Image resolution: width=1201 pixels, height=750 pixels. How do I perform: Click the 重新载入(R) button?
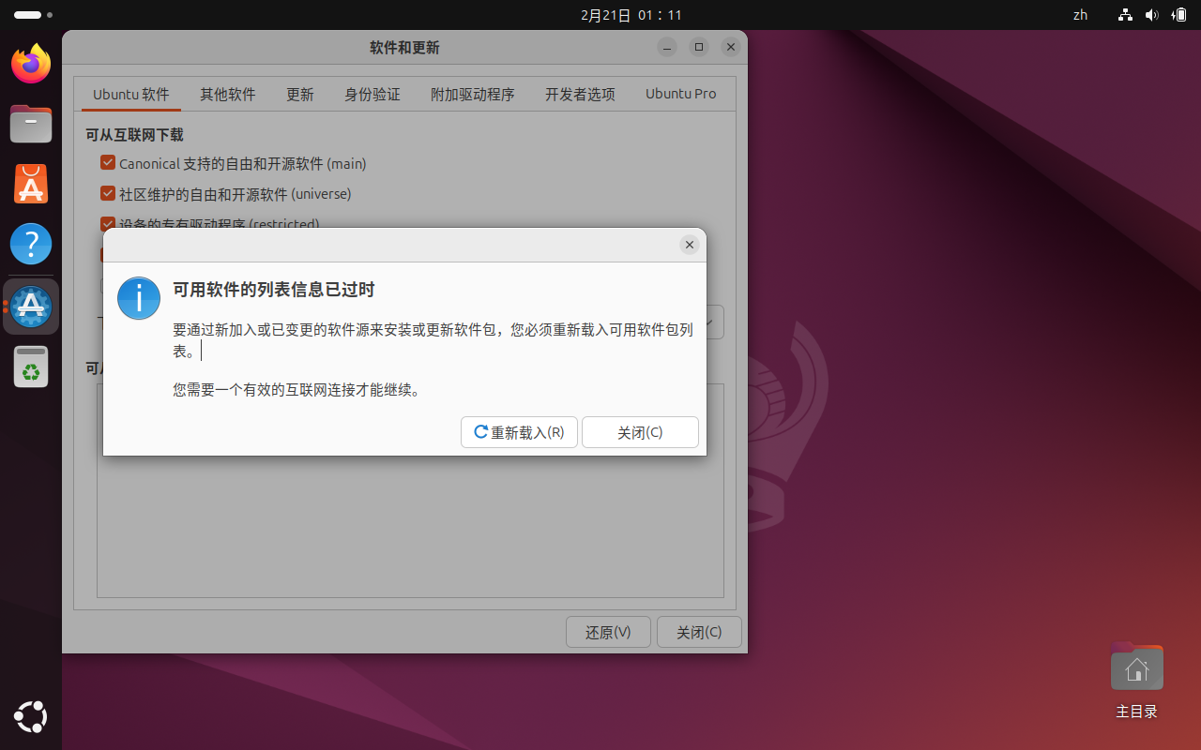tap(519, 432)
